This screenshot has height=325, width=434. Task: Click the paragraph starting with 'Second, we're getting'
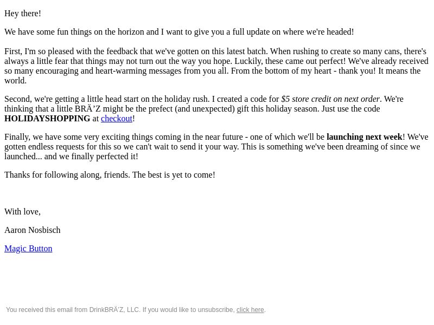pos(204,109)
